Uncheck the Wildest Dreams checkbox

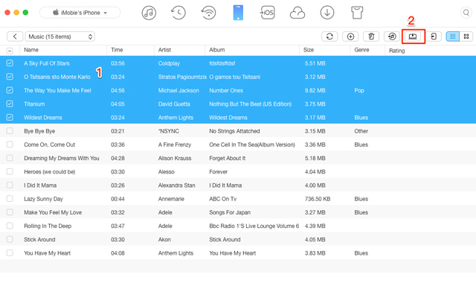10,118
